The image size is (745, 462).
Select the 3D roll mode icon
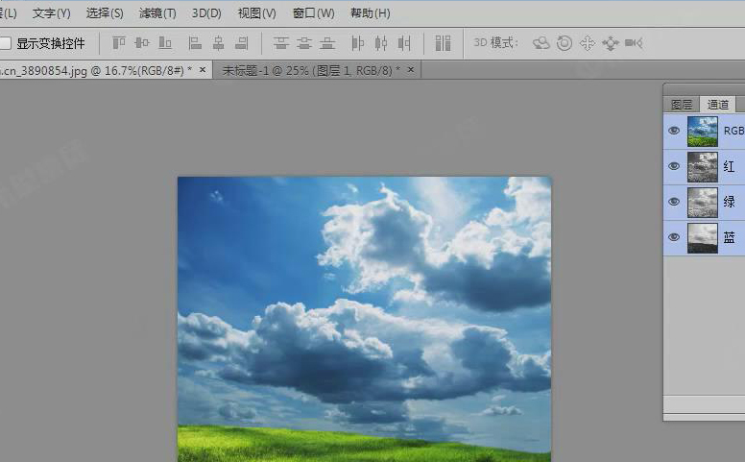click(565, 43)
